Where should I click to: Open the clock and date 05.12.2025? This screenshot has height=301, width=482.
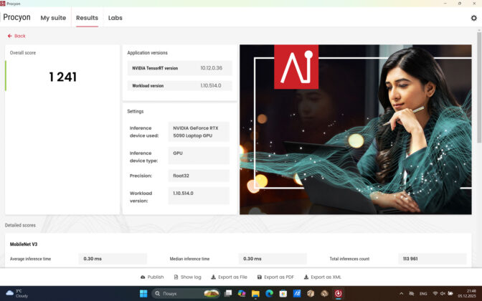pyautogui.click(x=467, y=293)
